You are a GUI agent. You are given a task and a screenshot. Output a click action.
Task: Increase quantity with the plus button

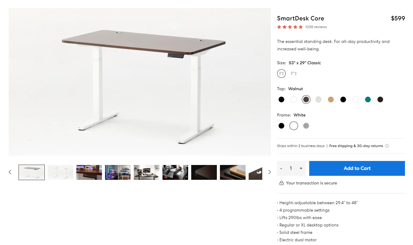point(301,168)
